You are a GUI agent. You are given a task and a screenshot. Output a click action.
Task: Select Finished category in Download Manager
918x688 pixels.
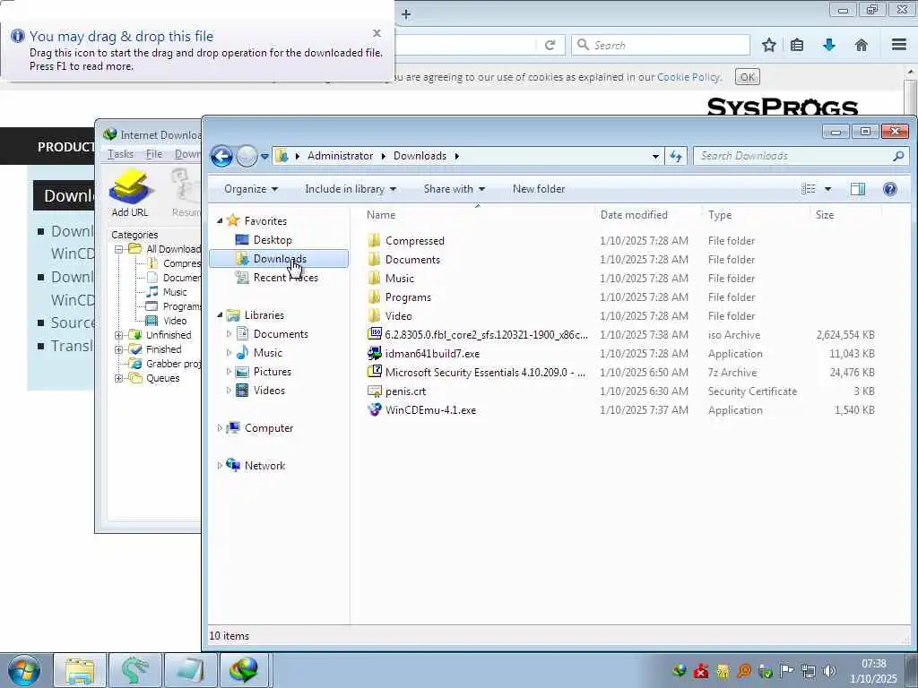tap(163, 349)
